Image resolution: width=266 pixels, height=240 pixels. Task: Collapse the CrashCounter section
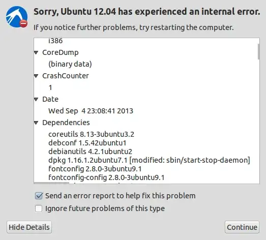(x=36, y=76)
